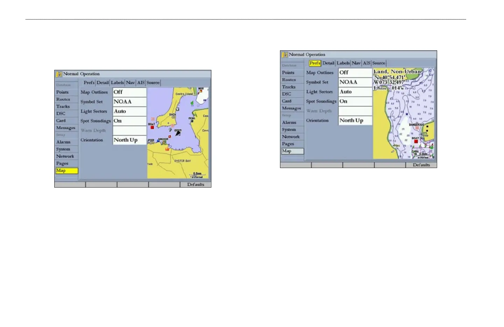Open Alarms in the left screen sidebar
504x327 pixels.
click(66, 142)
